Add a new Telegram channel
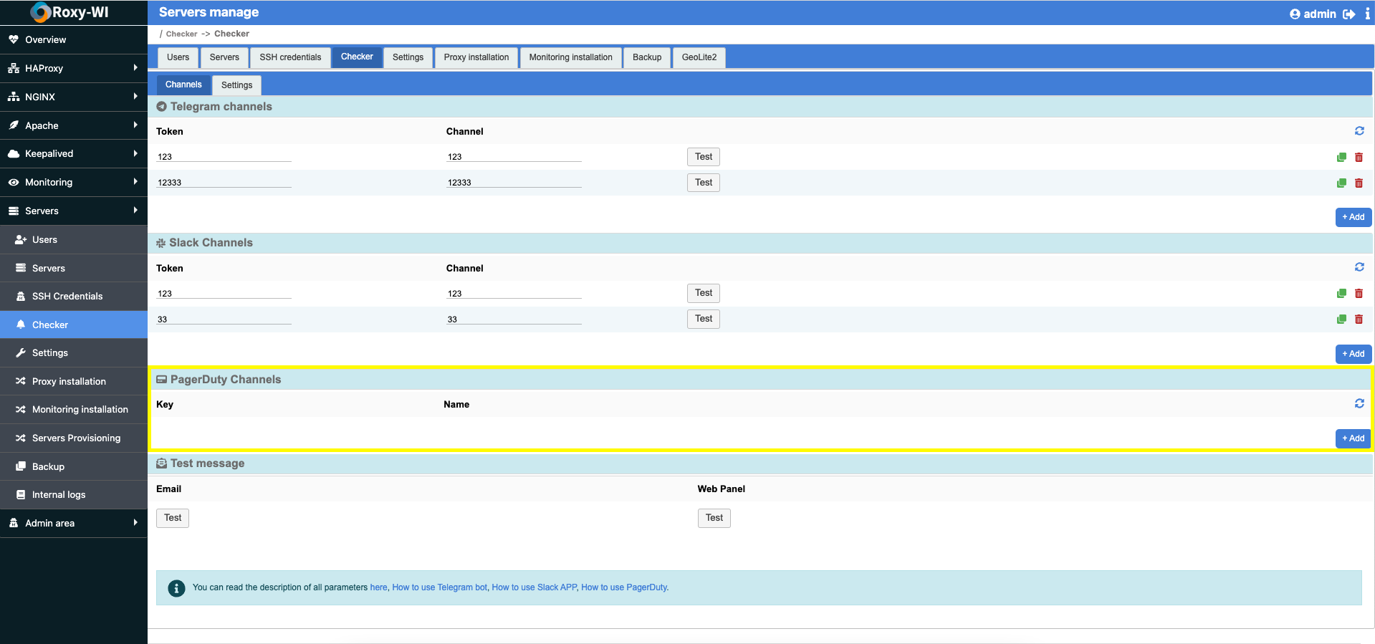Screen dimensions: 1375x644 [1354, 217]
